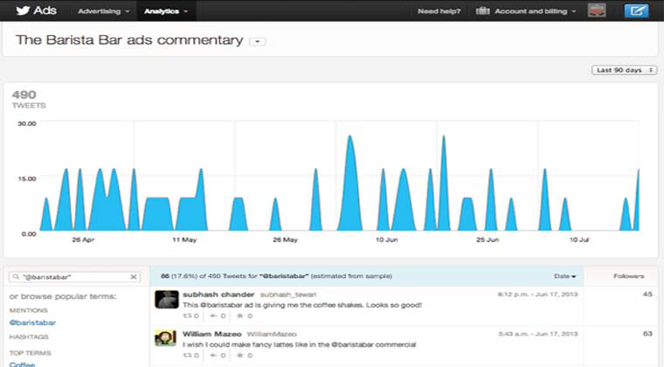Clear the search field with the X
Image resolution: width=664 pixels, height=367 pixels.
134,277
